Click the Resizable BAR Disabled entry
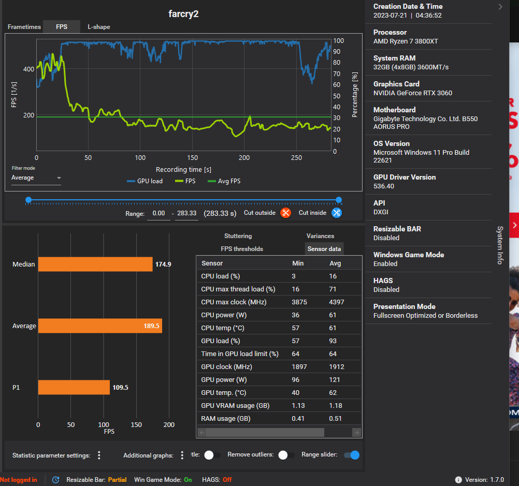The height and width of the screenshot is (486, 519). coord(428,233)
